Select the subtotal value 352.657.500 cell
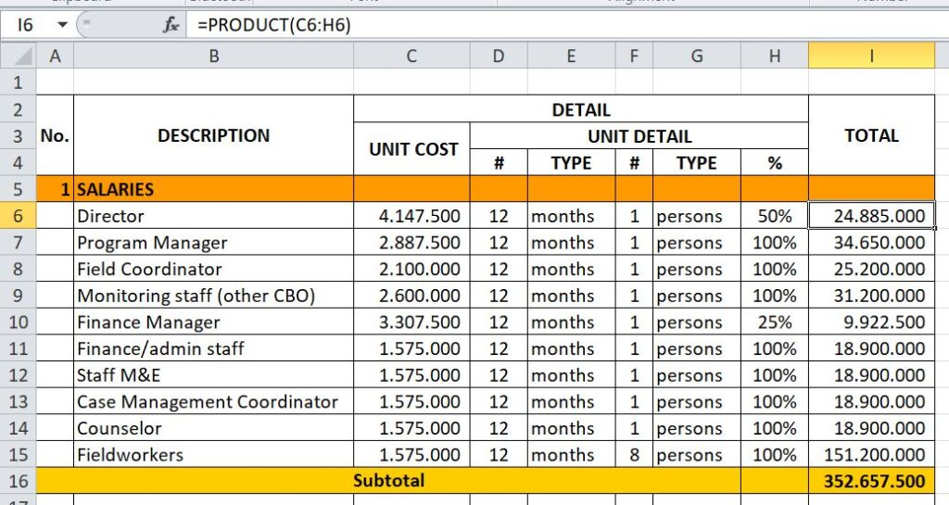The image size is (949, 505). pyautogui.click(x=871, y=481)
